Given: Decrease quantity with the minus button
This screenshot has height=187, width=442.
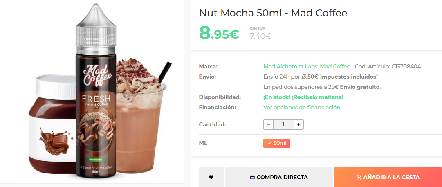Looking at the screenshot, I should pyautogui.click(x=268, y=124).
